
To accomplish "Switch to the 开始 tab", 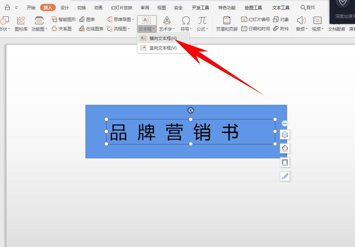I will click(x=31, y=8).
